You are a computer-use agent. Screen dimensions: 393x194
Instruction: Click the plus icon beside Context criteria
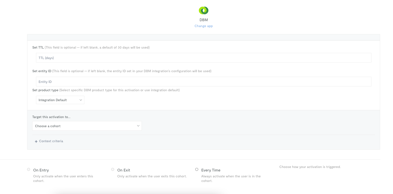point(36,141)
